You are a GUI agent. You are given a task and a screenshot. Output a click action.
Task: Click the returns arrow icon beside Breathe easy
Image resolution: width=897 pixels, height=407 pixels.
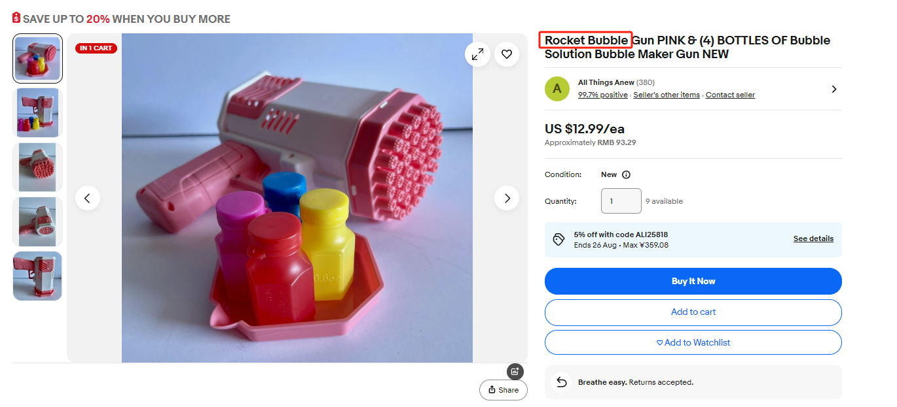pyautogui.click(x=561, y=382)
